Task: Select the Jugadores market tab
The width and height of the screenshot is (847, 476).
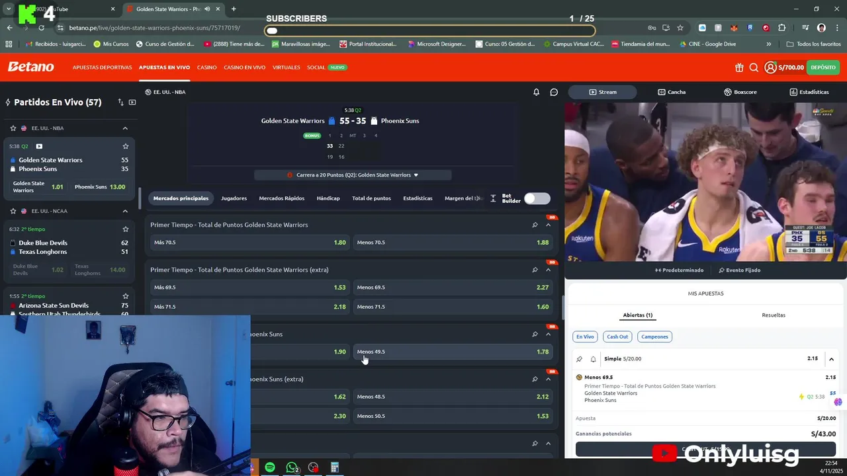Action: coord(234,198)
